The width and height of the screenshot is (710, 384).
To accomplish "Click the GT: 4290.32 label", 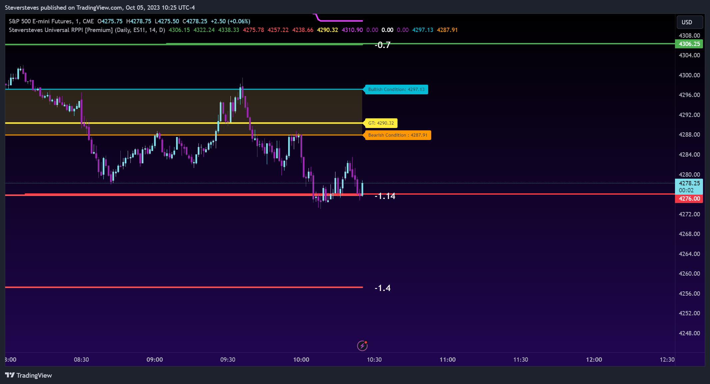I will (x=381, y=123).
